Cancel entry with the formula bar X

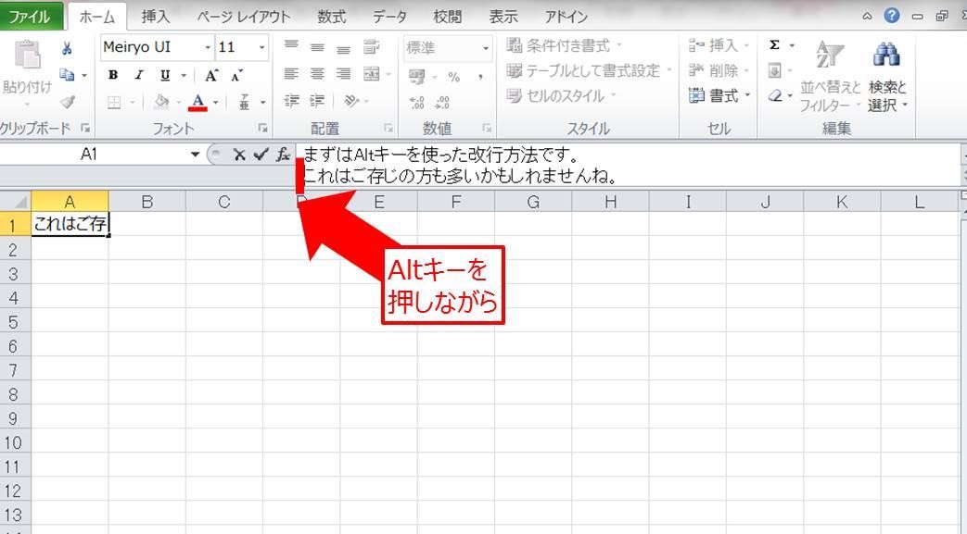click(x=239, y=155)
